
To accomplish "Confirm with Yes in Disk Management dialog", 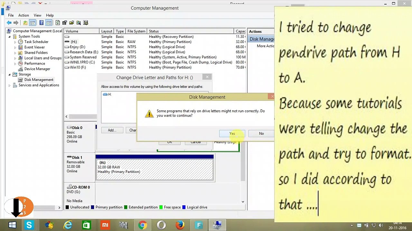I will [232, 133].
